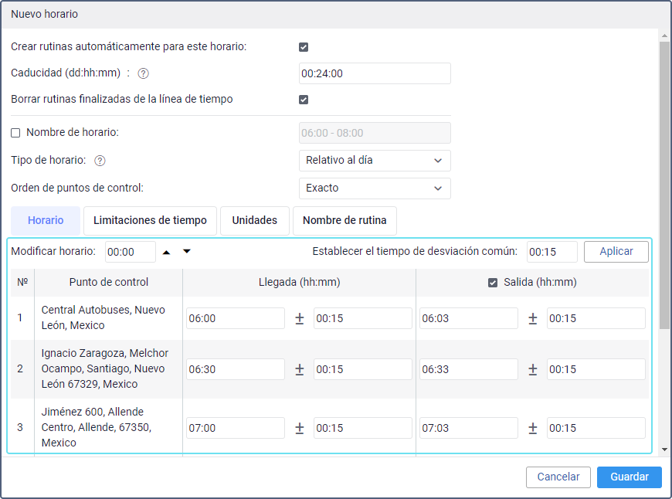
Task: Uncheck Borrar rutinas finalizadas checkbox
Action: 304,100
